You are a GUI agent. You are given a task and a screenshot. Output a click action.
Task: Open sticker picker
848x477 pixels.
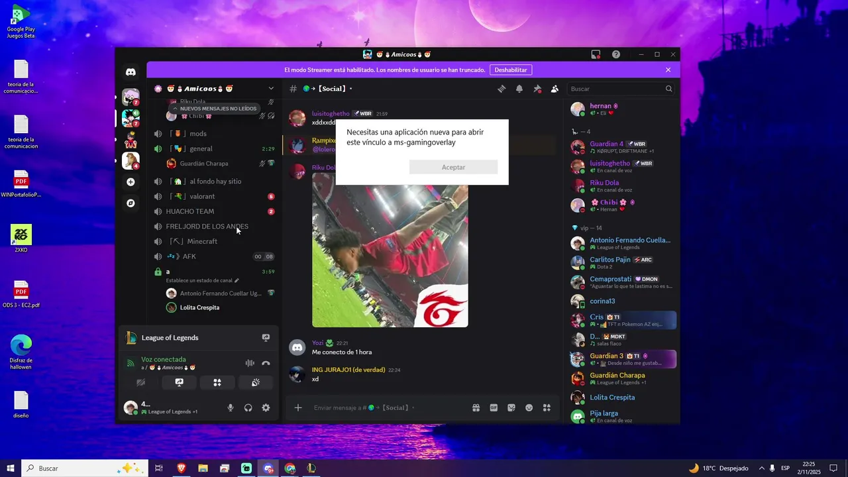click(x=511, y=408)
